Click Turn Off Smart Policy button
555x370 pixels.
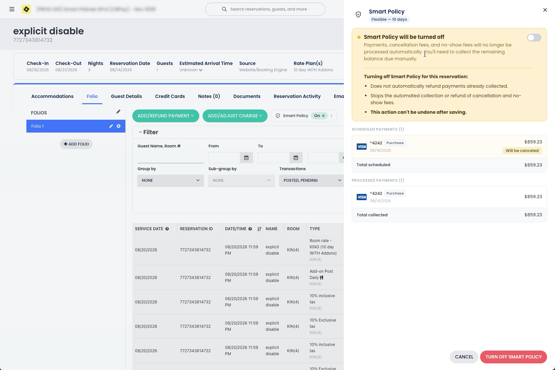point(513,357)
